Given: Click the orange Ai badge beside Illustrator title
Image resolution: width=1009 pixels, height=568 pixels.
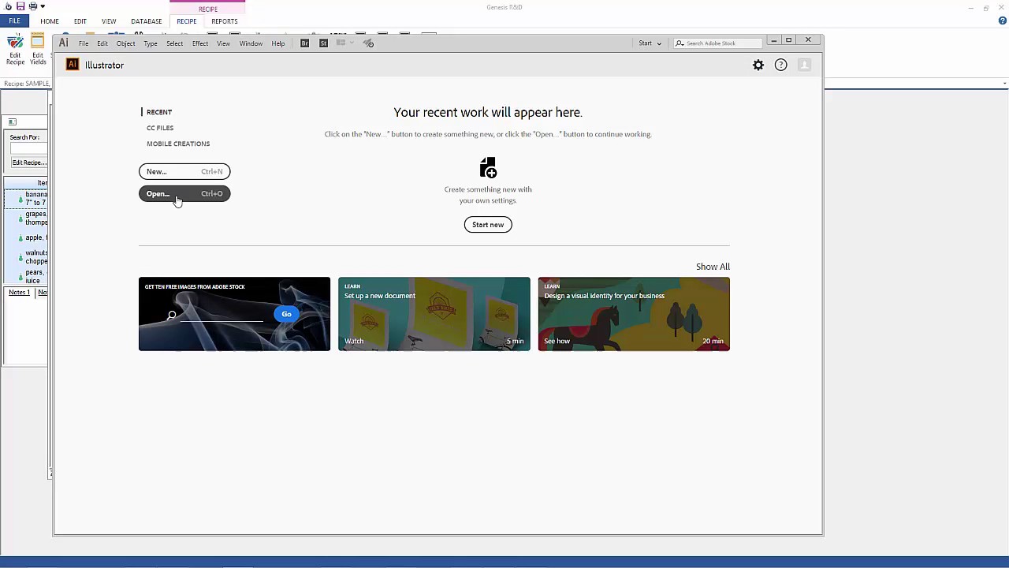Looking at the screenshot, I should click(x=73, y=65).
